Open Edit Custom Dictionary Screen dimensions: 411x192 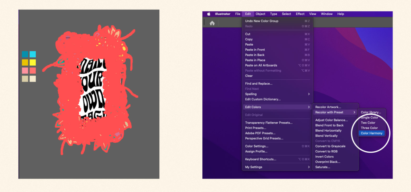pos(278,99)
